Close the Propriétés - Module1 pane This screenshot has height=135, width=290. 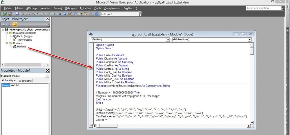[x=48, y=71]
